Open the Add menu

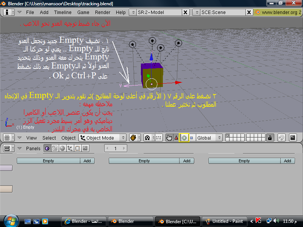(x=44, y=12)
